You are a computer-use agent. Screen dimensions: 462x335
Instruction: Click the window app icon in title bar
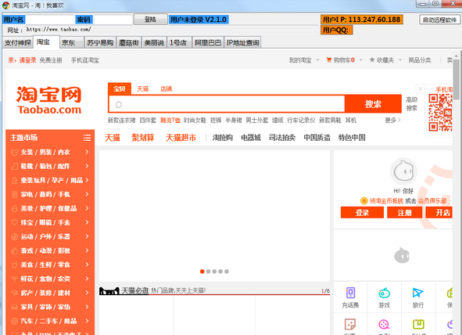tap(6, 5)
